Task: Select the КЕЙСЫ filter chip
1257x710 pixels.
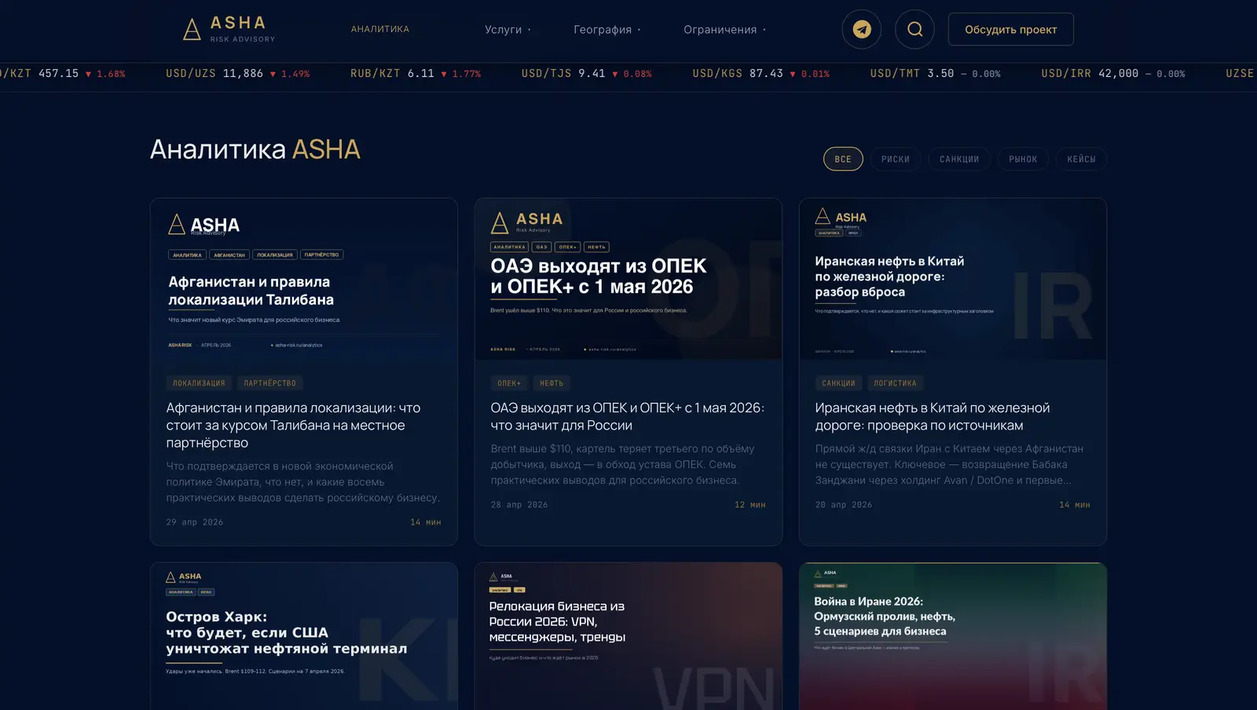Action: pos(1081,159)
